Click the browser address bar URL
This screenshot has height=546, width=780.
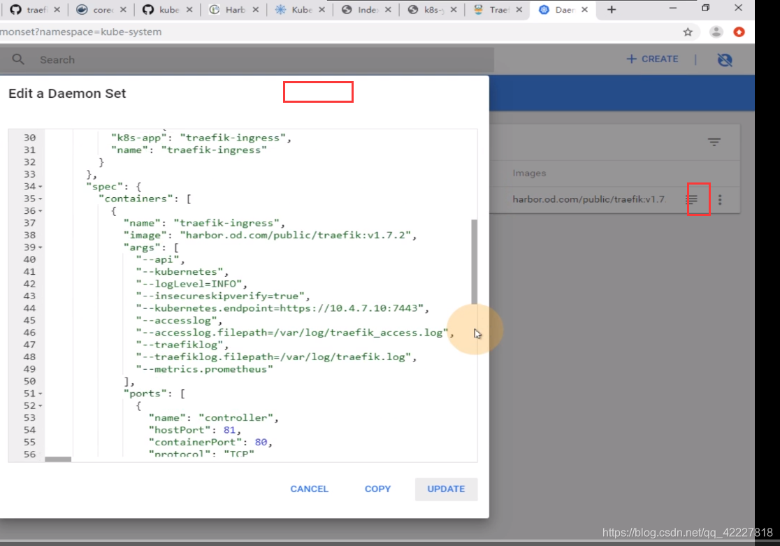(80, 32)
